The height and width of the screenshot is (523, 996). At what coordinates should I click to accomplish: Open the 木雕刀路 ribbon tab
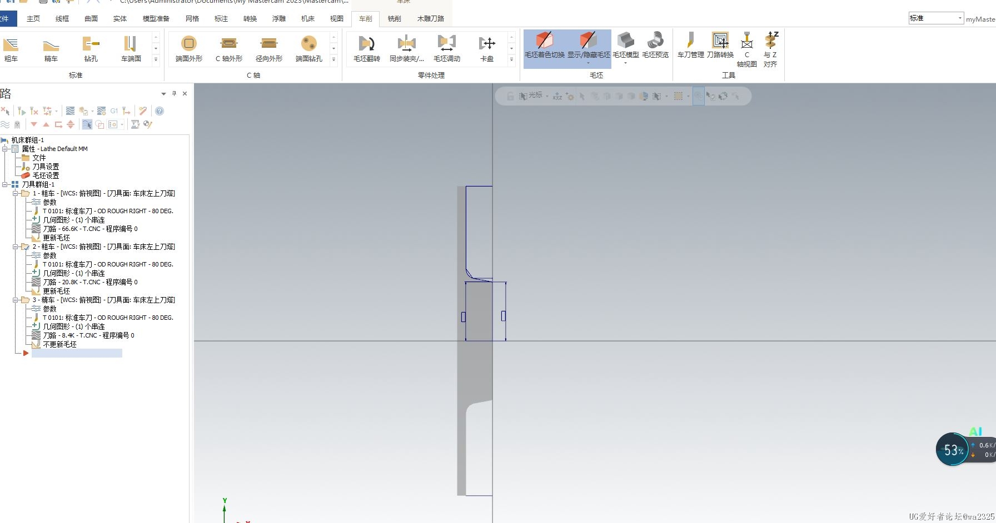click(x=431, y=18)
